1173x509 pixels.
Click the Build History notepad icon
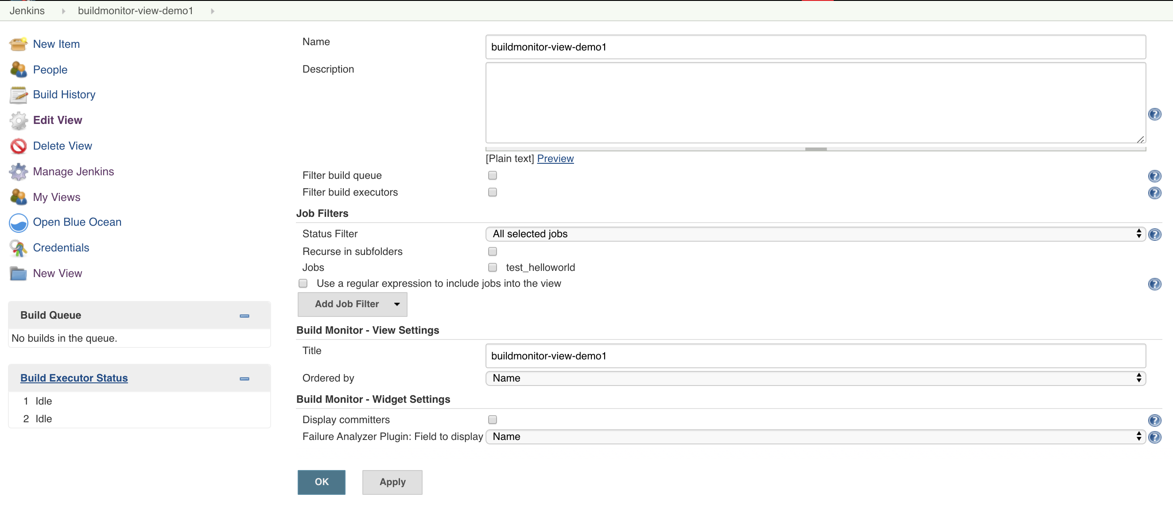[x=18, y=95]
